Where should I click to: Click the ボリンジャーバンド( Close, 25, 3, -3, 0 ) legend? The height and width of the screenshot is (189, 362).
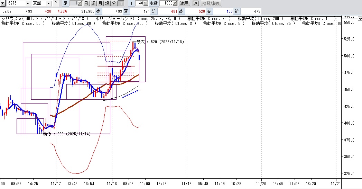pos(138,19)
